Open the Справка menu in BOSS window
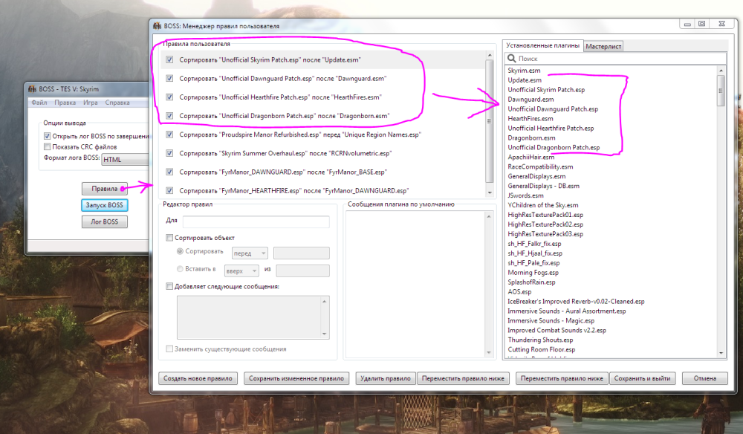This screenshot has height=434, width=743. (117, 103)
